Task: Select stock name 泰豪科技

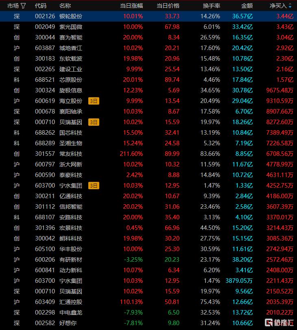Action: pos(71,175)
